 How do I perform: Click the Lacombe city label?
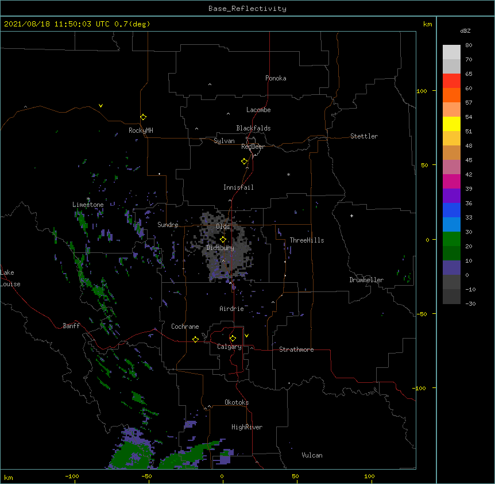(258, 110)
